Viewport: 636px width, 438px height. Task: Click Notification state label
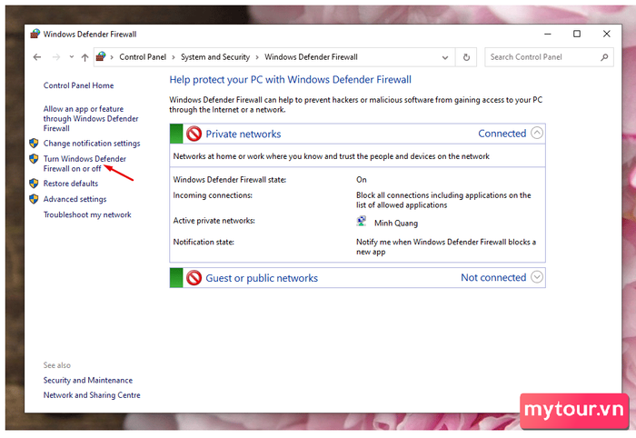pos(204,242)
